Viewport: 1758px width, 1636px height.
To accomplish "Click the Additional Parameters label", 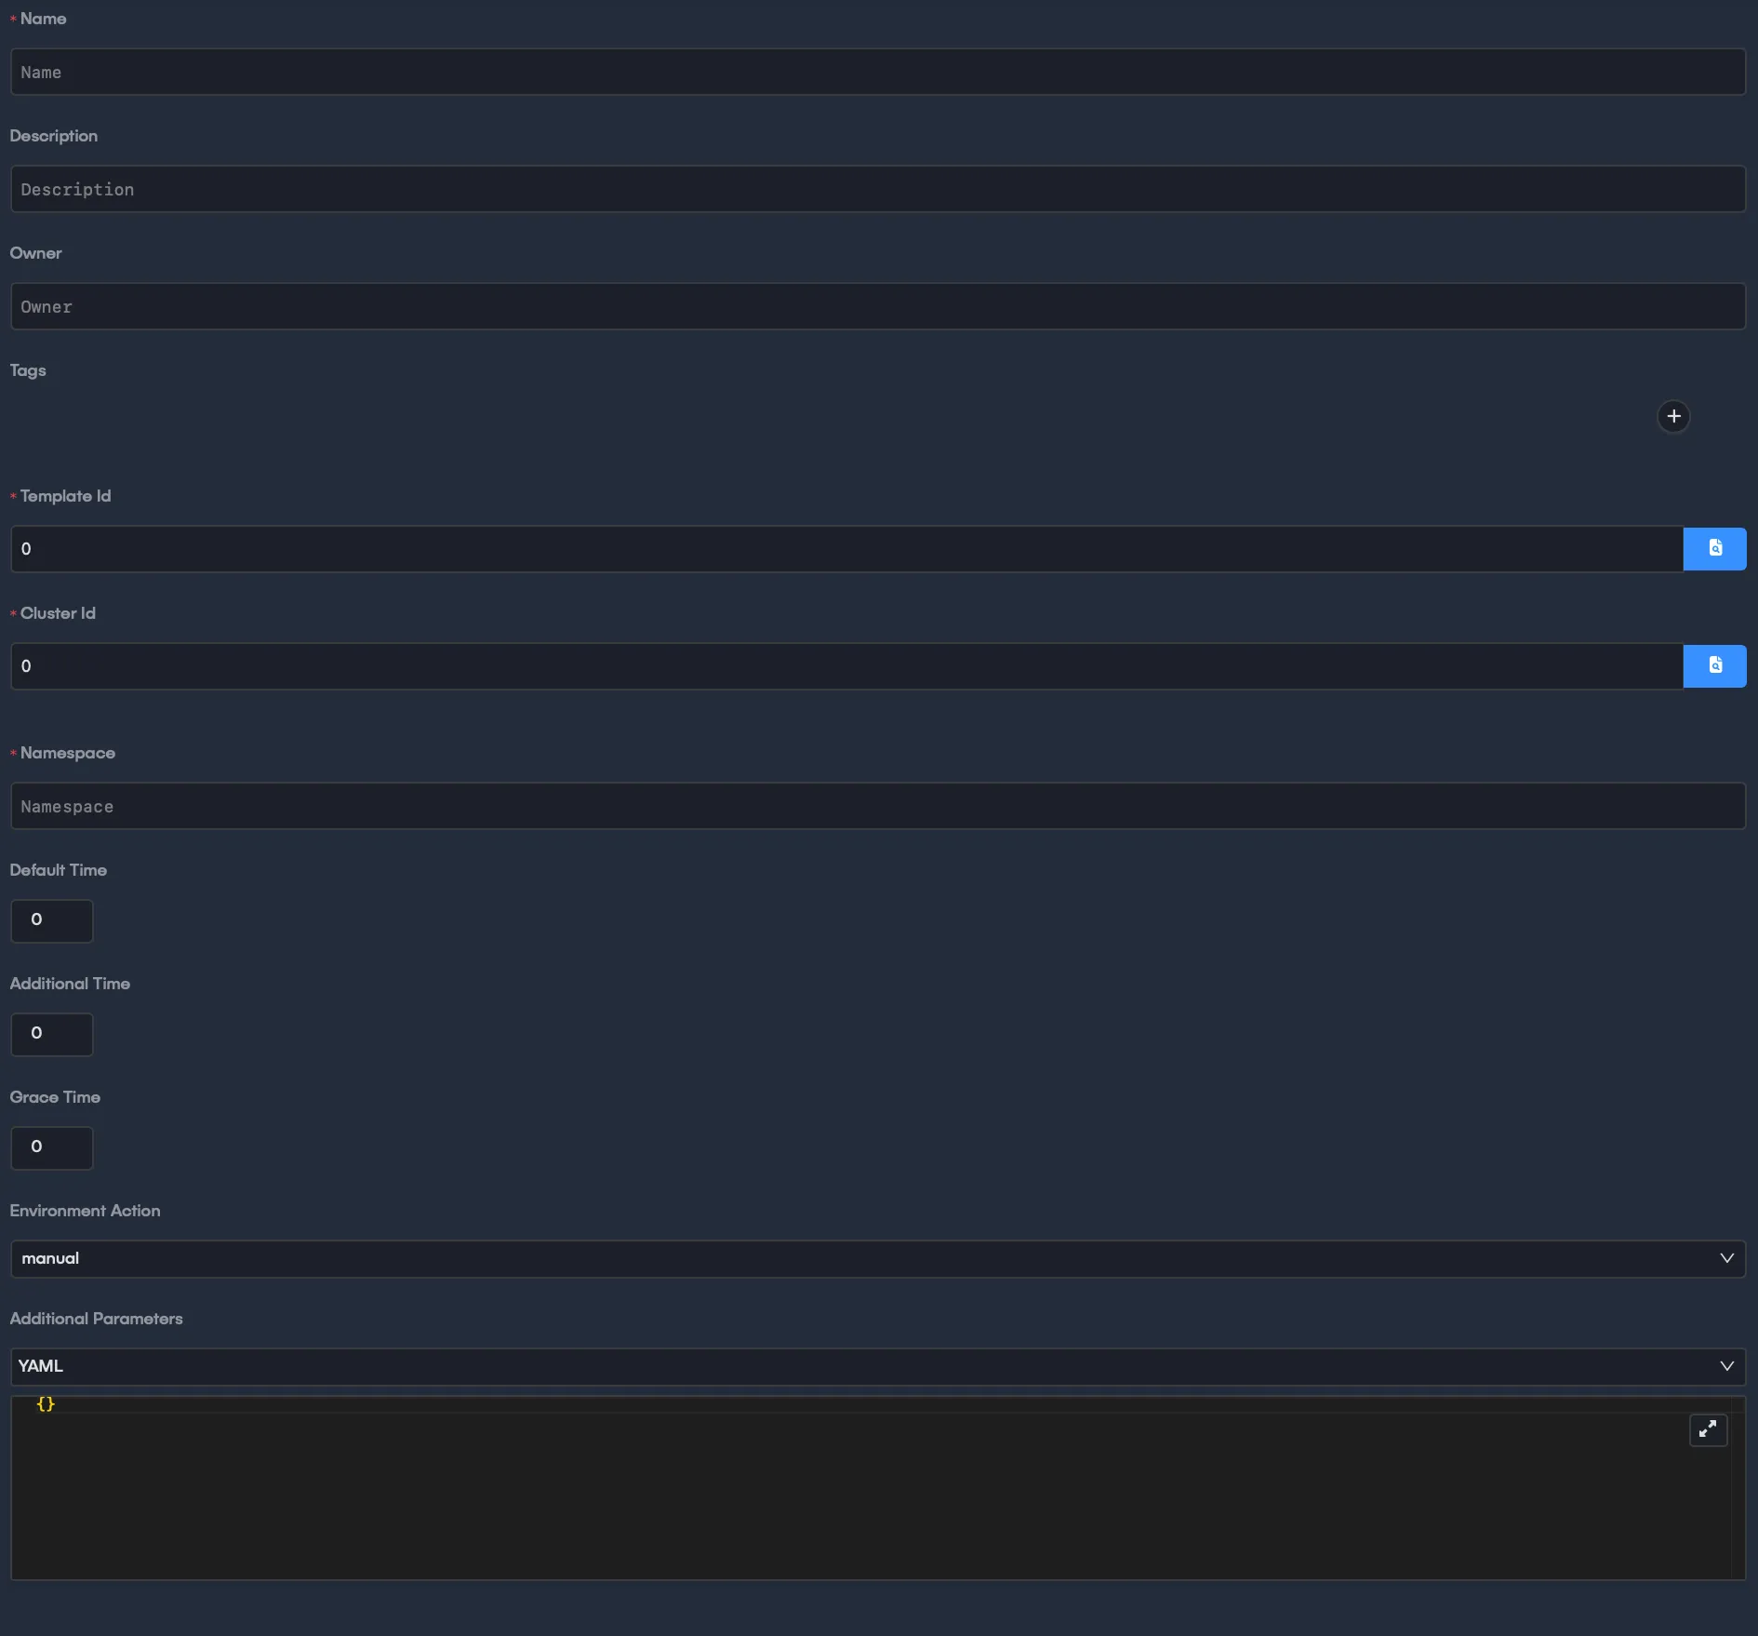I will pos(96,1319).
